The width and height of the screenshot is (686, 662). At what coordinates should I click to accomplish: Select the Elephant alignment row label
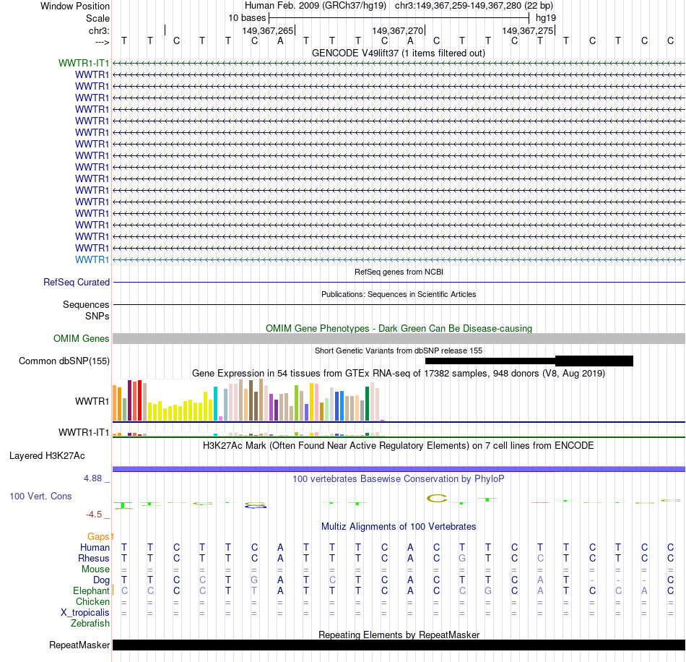coord(91,590)
